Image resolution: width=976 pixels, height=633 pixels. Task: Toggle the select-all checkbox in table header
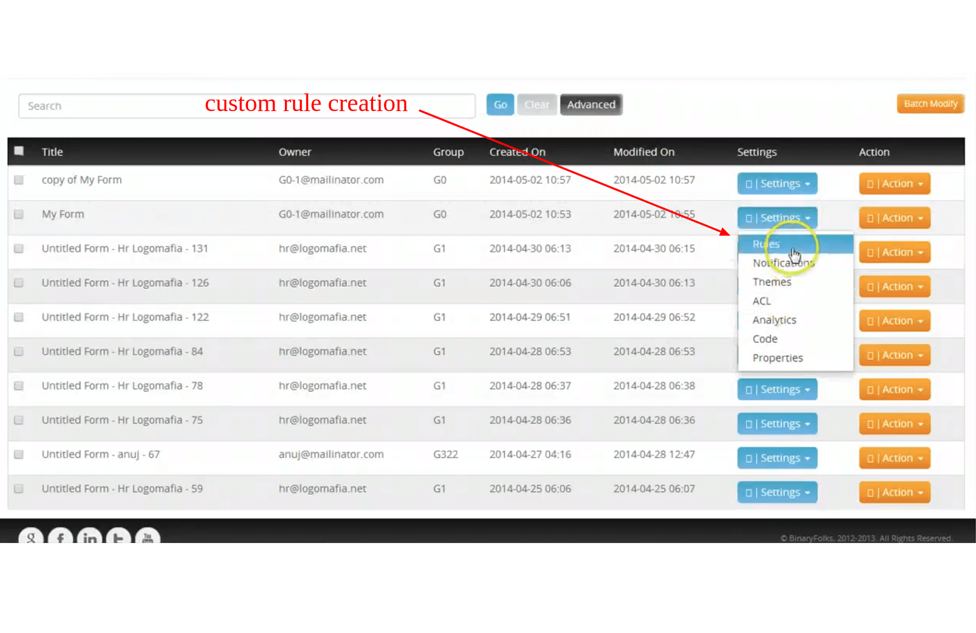(x=19, y=151)
